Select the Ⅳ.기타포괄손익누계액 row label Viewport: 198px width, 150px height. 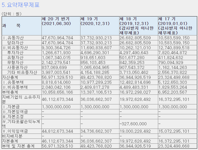click(x=21, y=124)
